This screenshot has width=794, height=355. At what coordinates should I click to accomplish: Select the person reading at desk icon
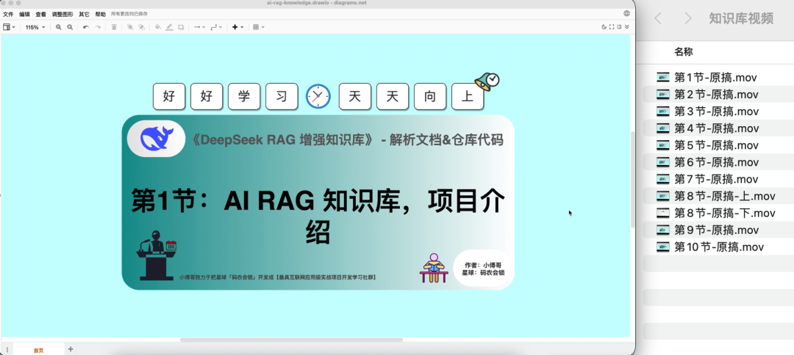tap(434, 268)
